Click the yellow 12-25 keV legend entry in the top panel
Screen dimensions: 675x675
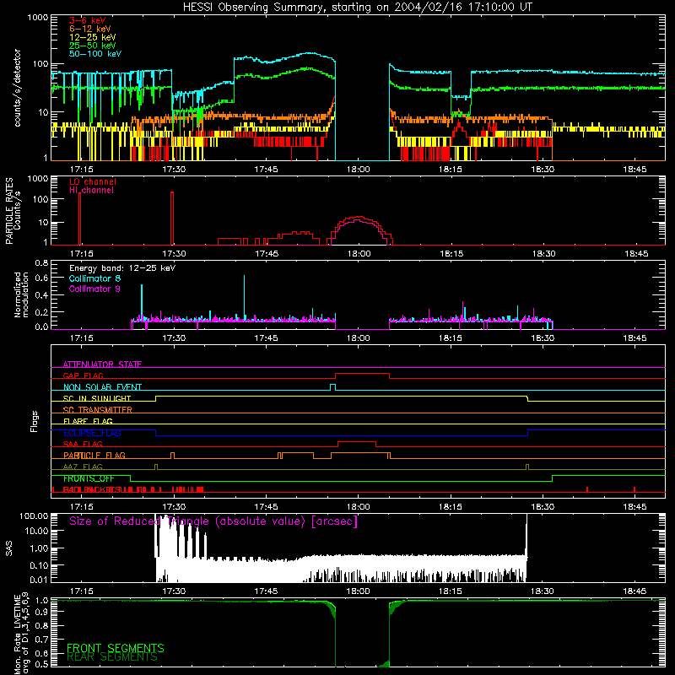93,37
